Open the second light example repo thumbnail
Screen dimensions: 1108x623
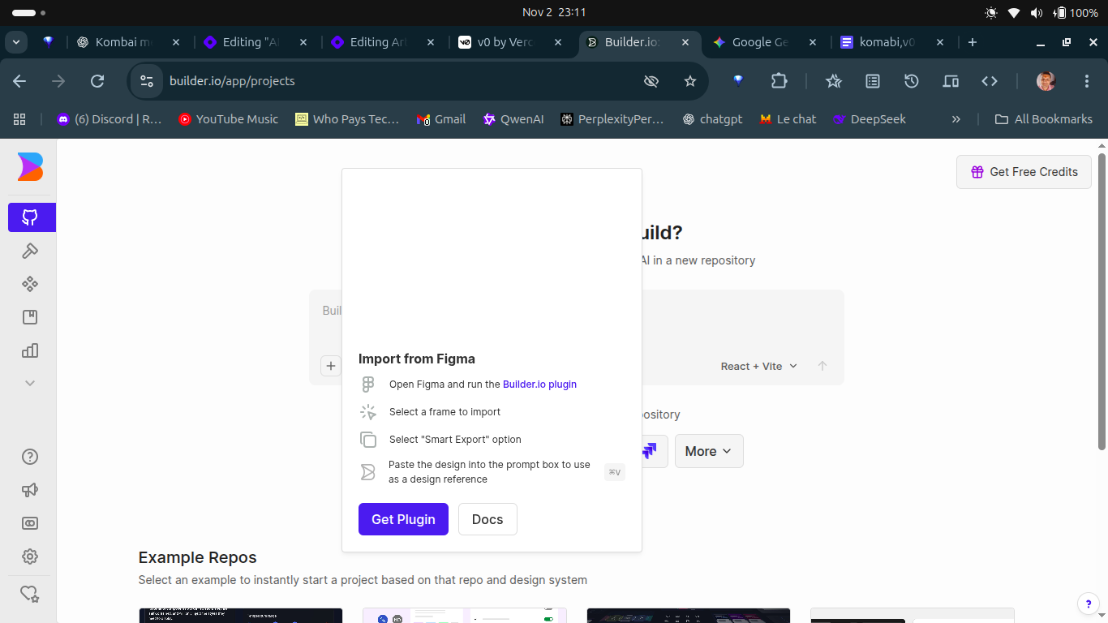[x=465, y=616]
